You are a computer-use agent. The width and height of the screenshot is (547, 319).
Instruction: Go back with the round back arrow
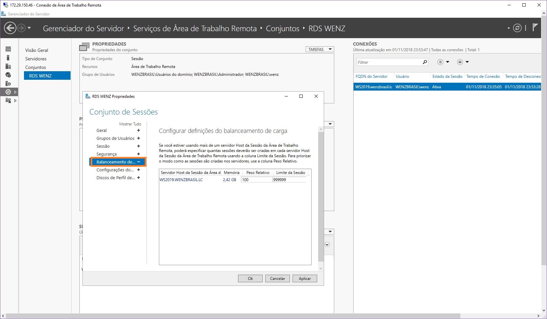[10, 28]
